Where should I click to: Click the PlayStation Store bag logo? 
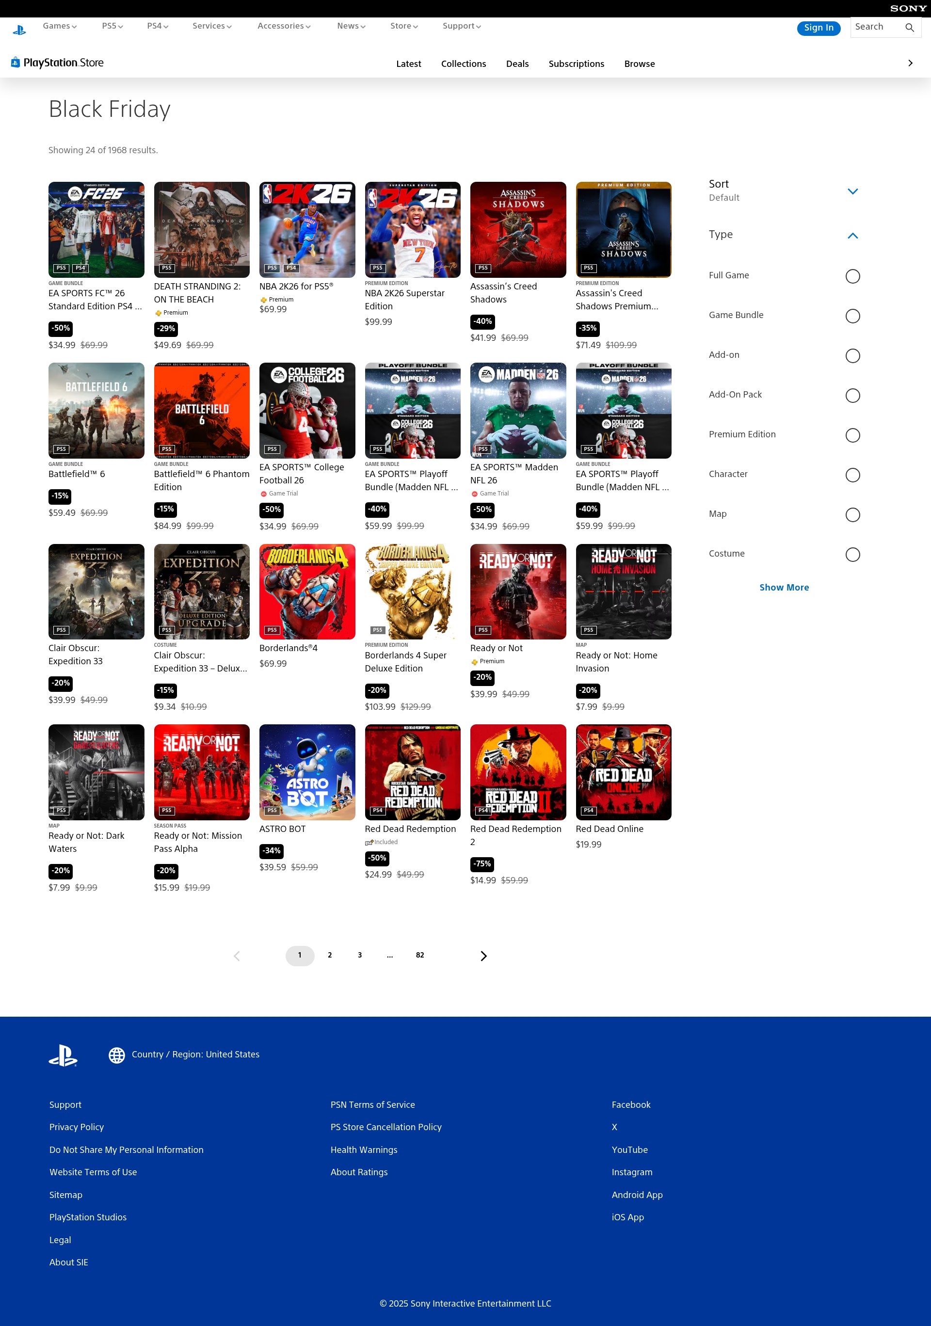click(x=16, y=63)
